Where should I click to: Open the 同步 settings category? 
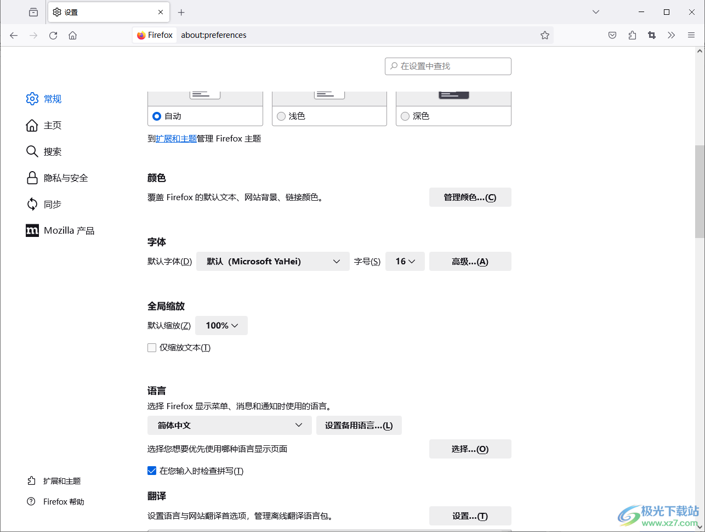pos(44,204)
